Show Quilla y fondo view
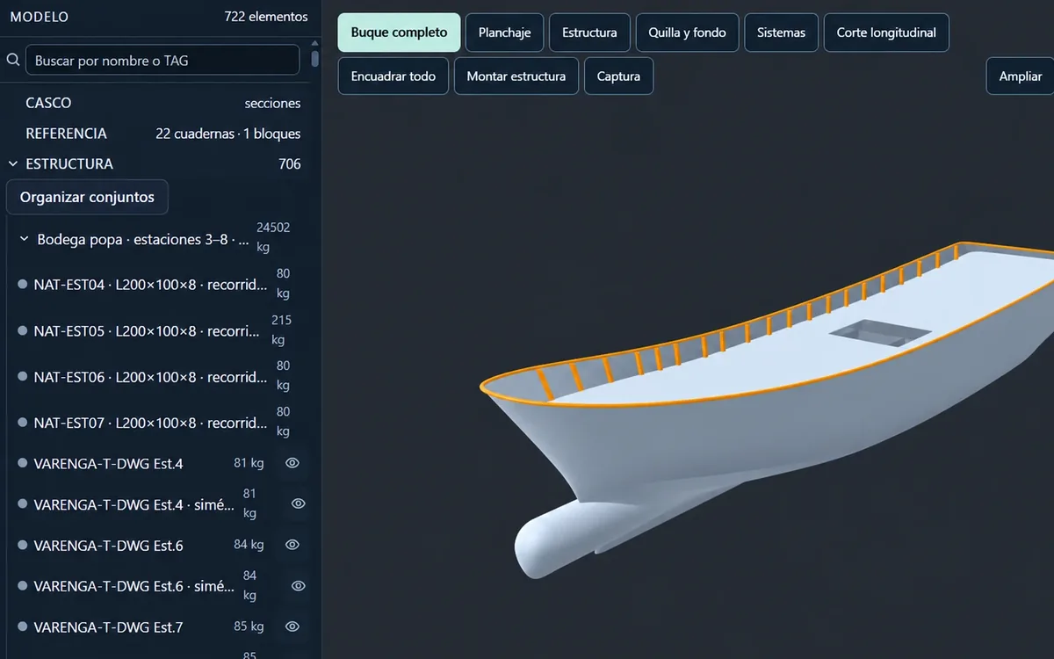Screen dimensions: 1054x659 point(687,33)
